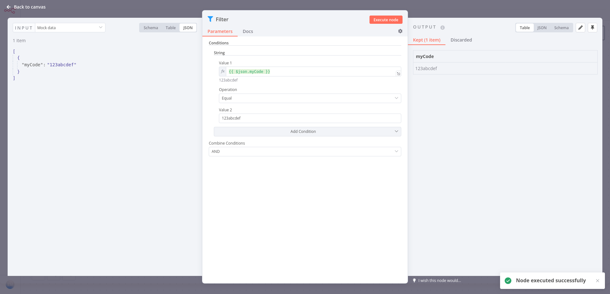Viewport: 610px width, 294px height.
Task: Click the Filter node title
Action: (x=222, y=19)
